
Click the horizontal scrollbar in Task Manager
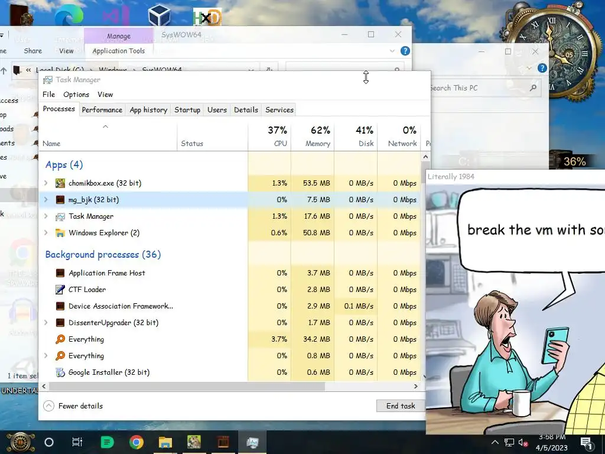[x=187, y=386]
